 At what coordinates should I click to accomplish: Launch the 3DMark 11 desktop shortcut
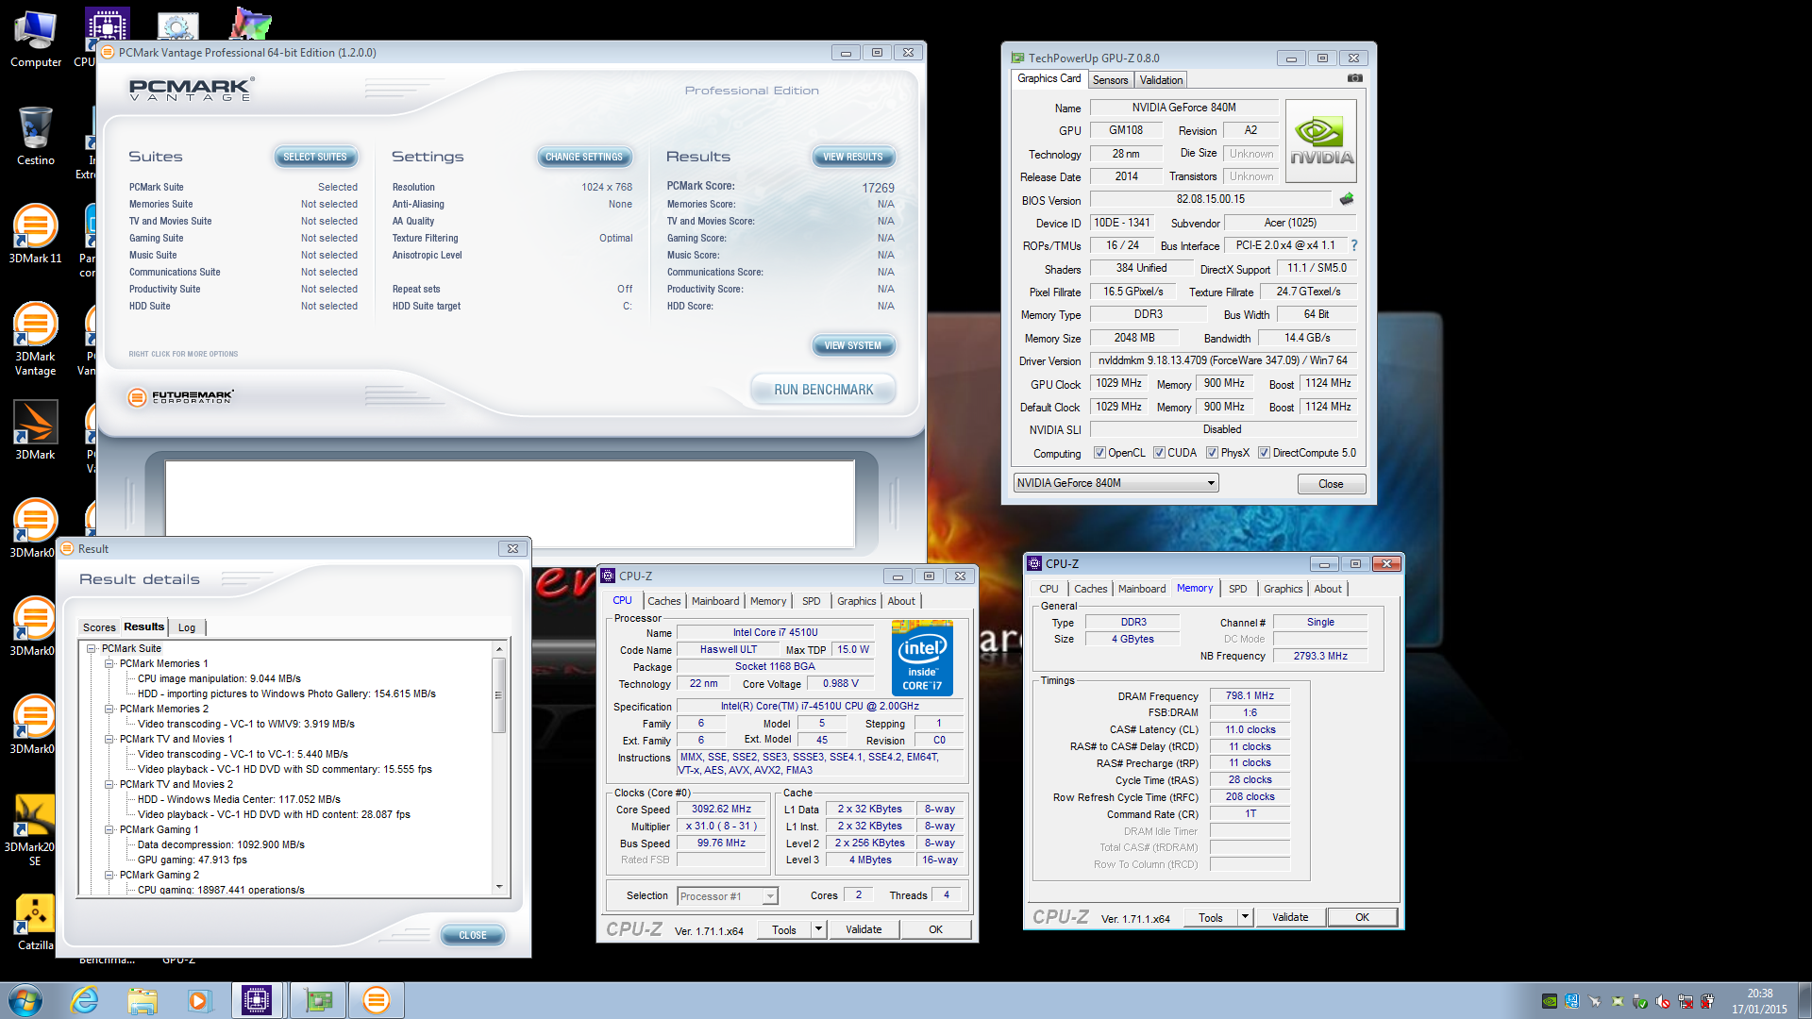[x=36, y=234]
